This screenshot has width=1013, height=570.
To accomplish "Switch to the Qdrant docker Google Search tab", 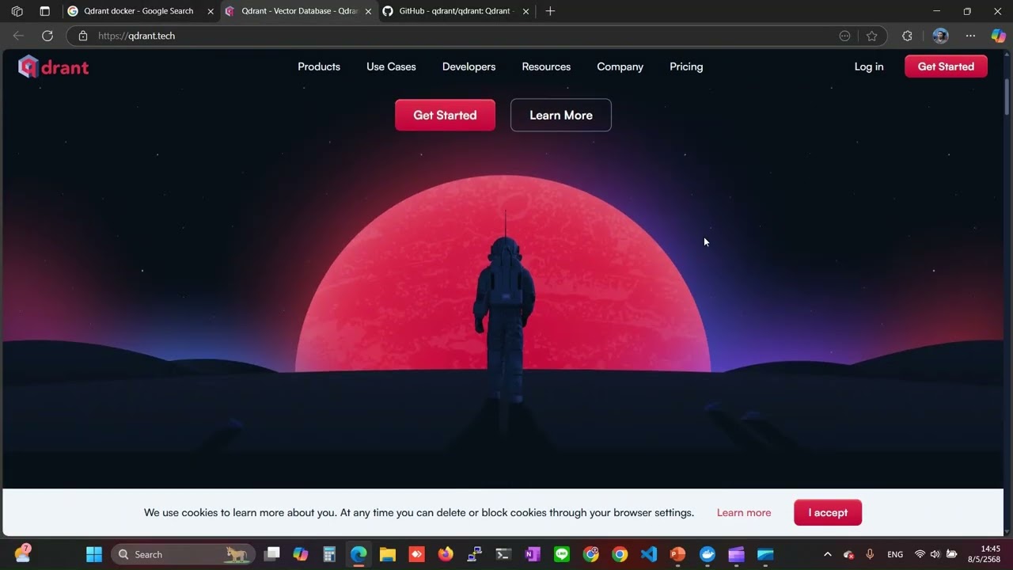I will (138, 11).
